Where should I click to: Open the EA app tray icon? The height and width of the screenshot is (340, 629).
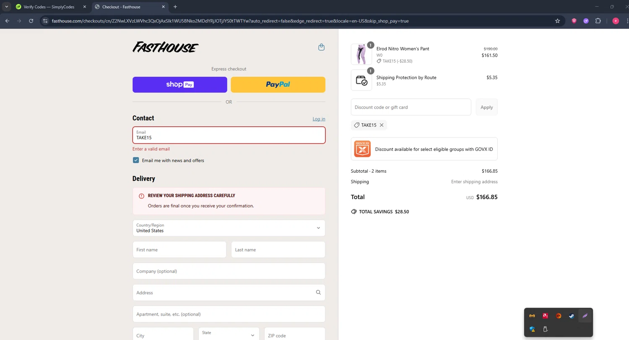coord(559,316)
